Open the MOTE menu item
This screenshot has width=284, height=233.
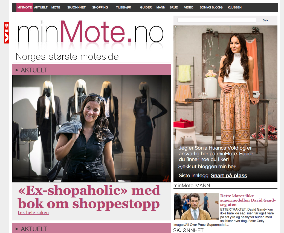click(56, 7)
